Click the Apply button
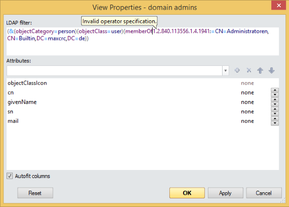 [x=226, y=193]
